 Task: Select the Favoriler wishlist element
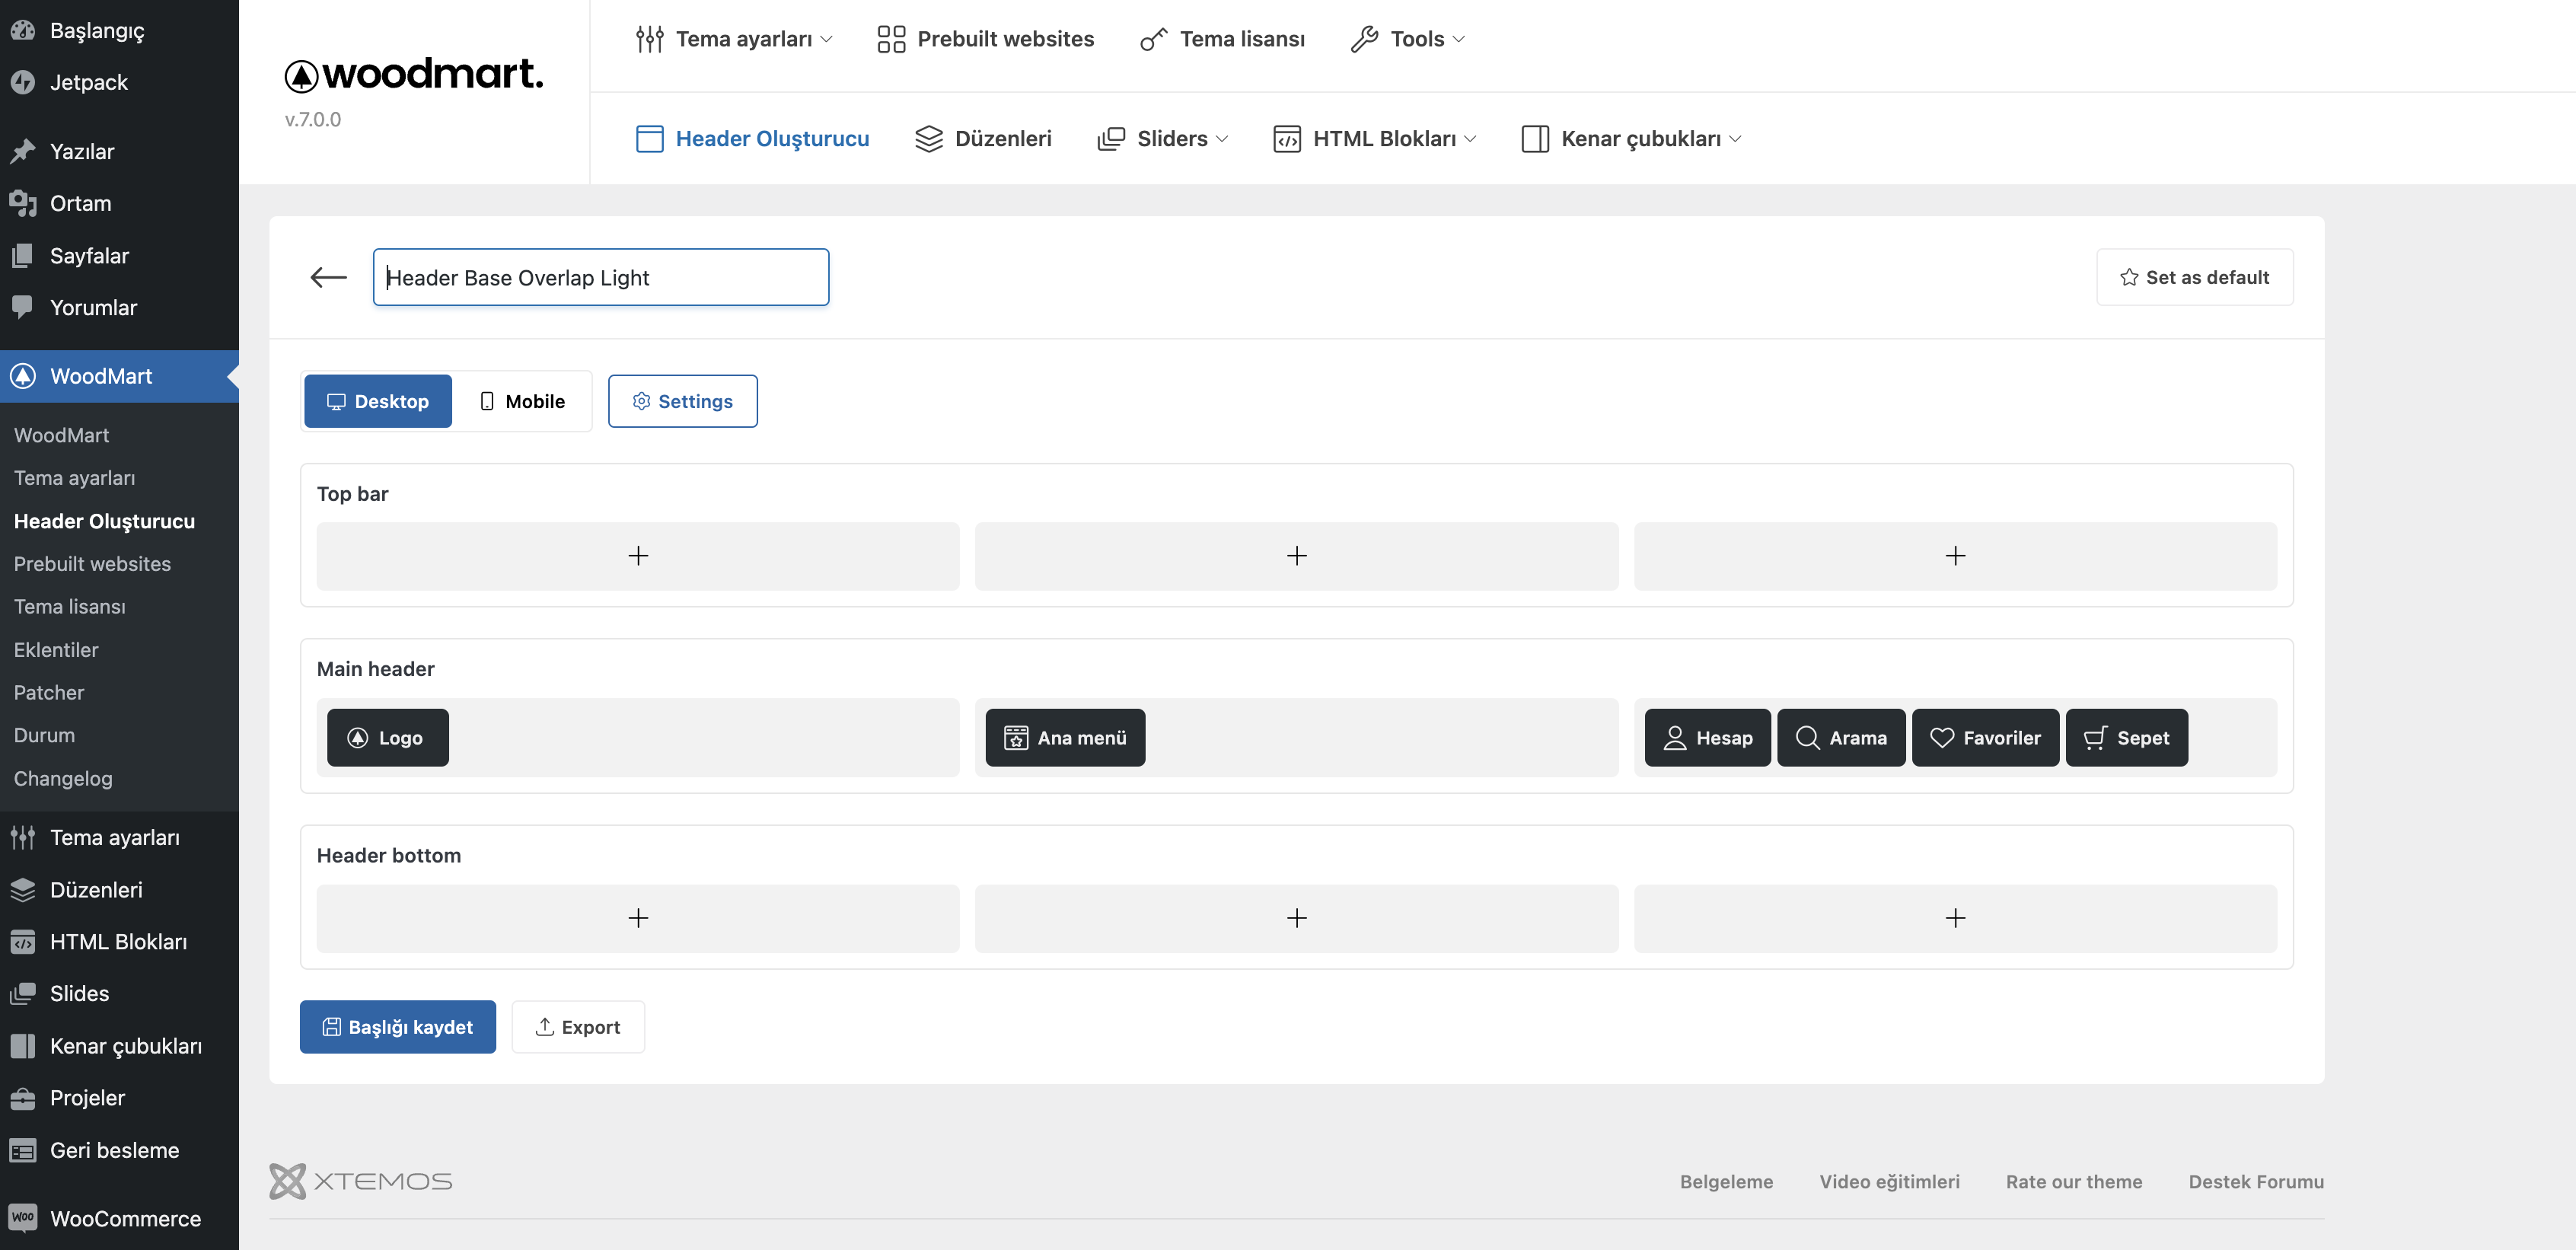[1984, 738]
